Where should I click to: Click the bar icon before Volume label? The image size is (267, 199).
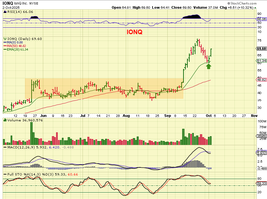coord(5,120)
